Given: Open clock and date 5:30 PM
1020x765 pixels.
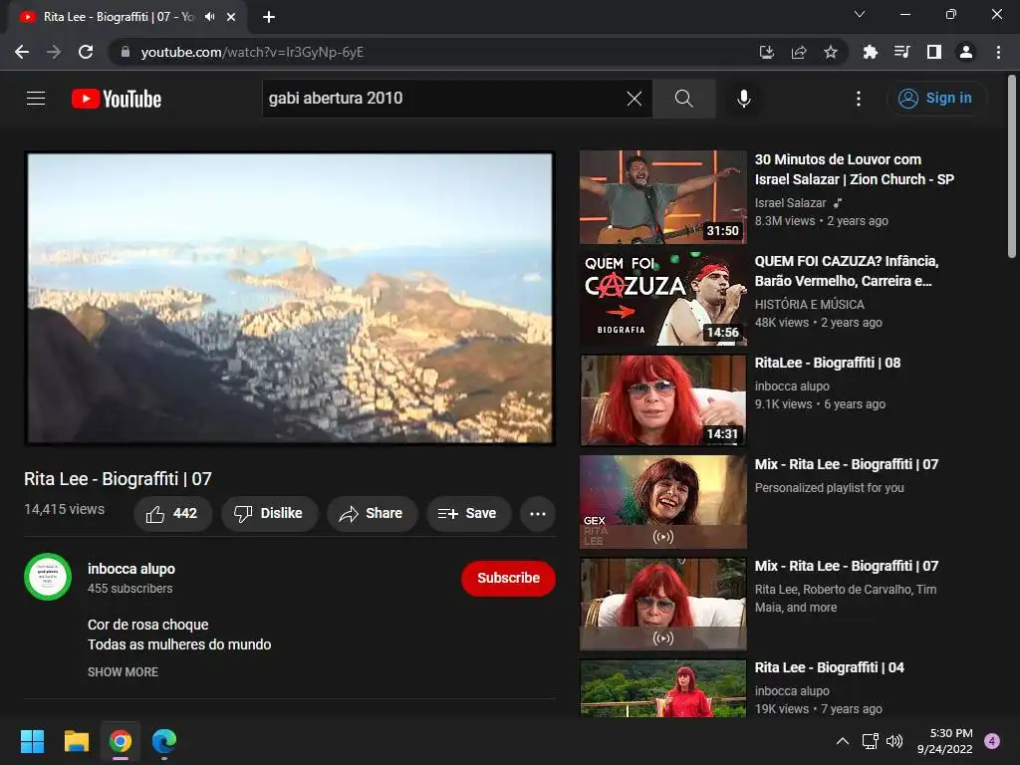Looking at the screenshot, I should (x=944, y=741).
